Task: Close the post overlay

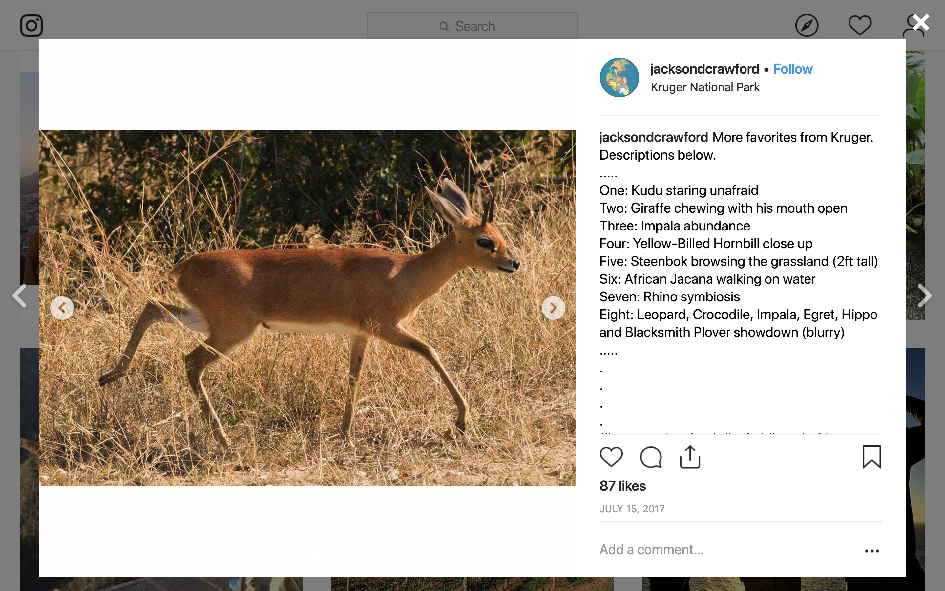Action: coord(921,23)
